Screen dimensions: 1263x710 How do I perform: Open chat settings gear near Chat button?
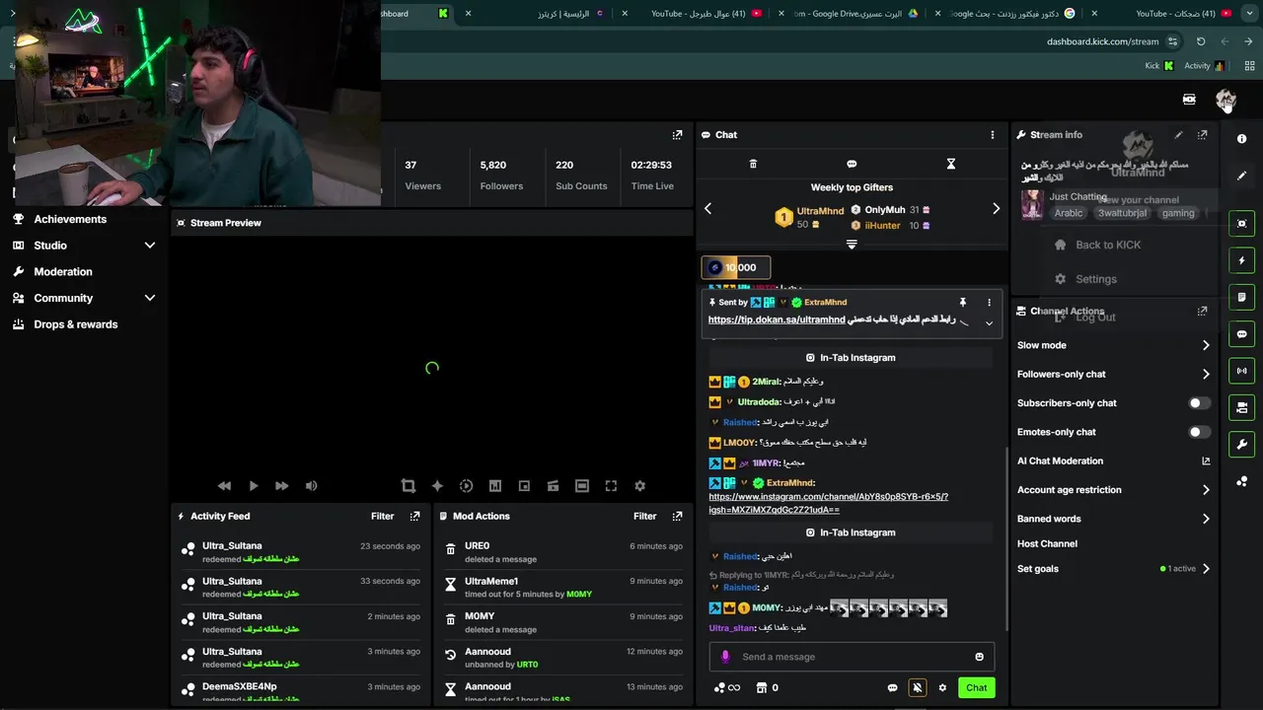coord(942,687)
